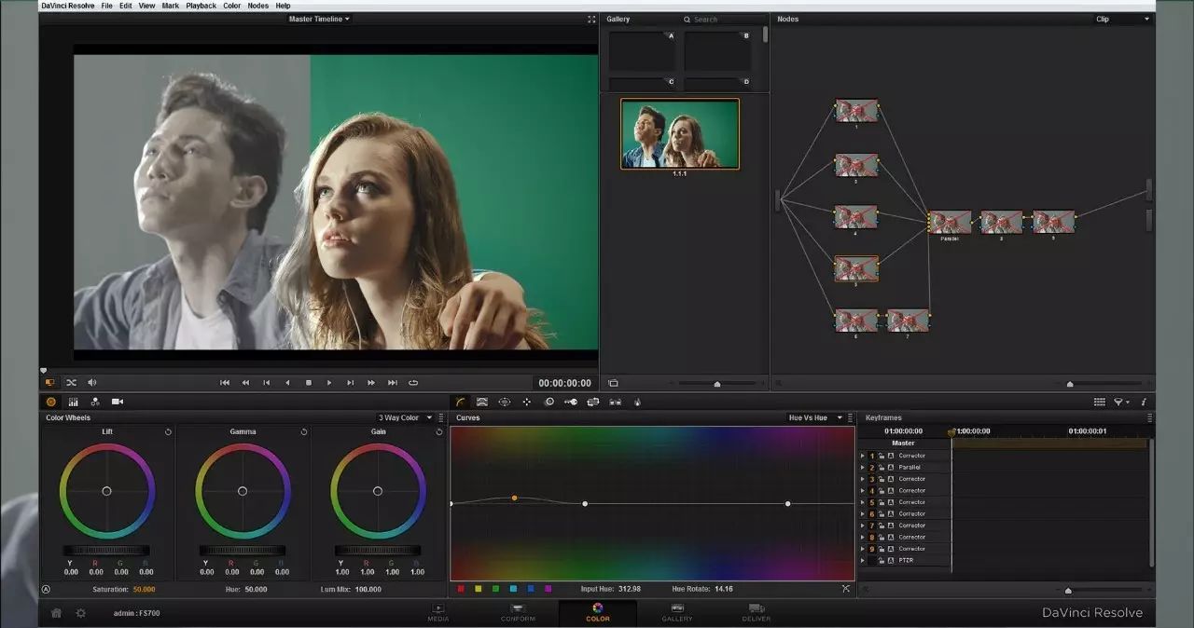Toggle lock on PTZR keyframe row

(x=882, y=560)
